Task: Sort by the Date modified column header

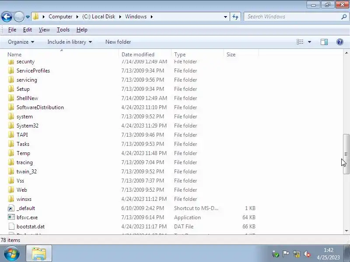Action: pyautogui.click(x=145, y=54)
